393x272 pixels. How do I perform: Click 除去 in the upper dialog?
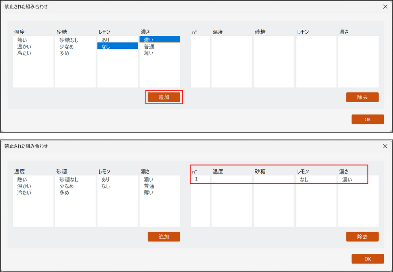click(362, 97)
